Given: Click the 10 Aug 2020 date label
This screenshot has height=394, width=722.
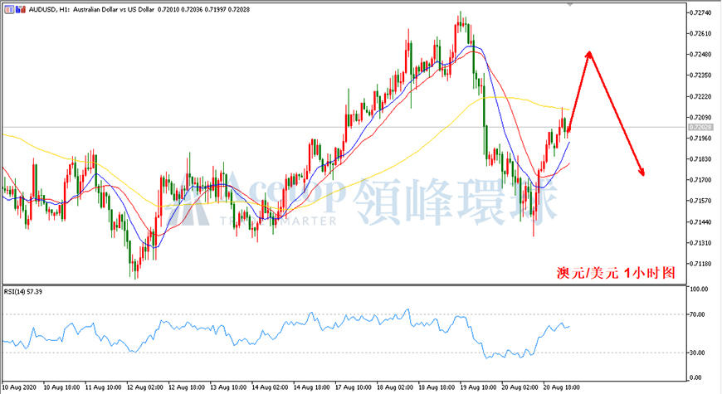Looking at the screenshot, I should (x=19, y=387).
